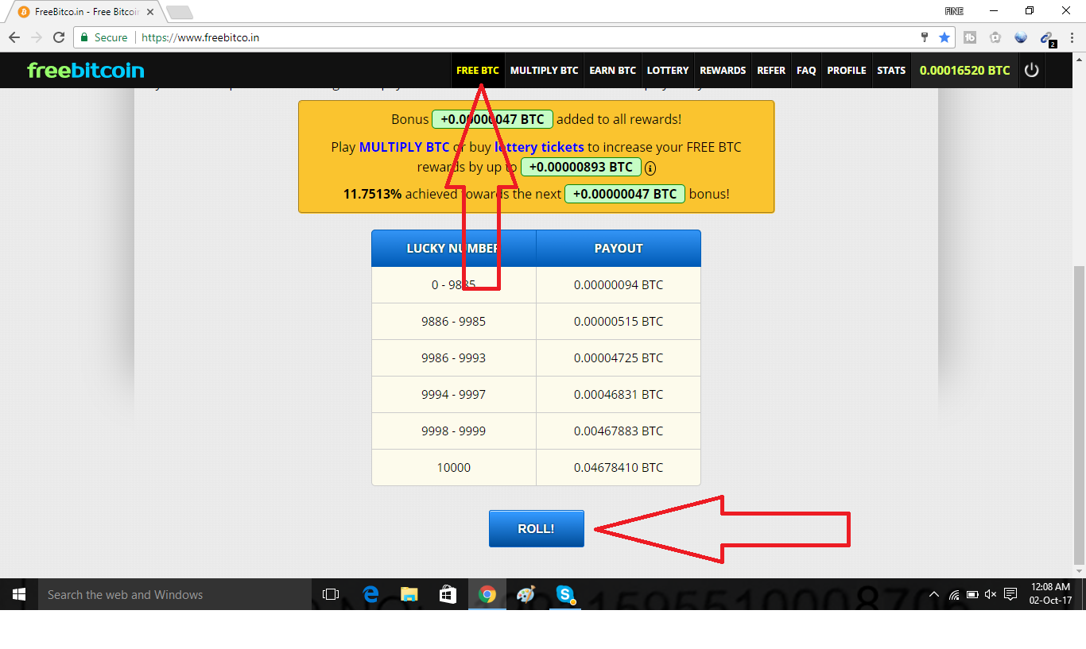Mute or adjust volume in system tray
Screen dimensions: 1086x649
tap(990, 594)
